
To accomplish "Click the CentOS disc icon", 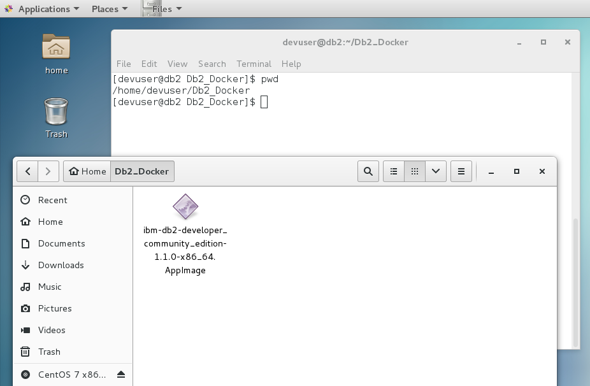I will (25, 375).
